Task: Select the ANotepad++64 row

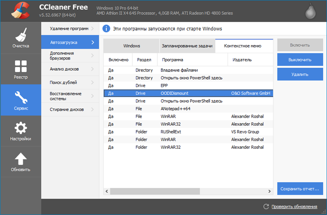Action: click(x=188, y=109)
